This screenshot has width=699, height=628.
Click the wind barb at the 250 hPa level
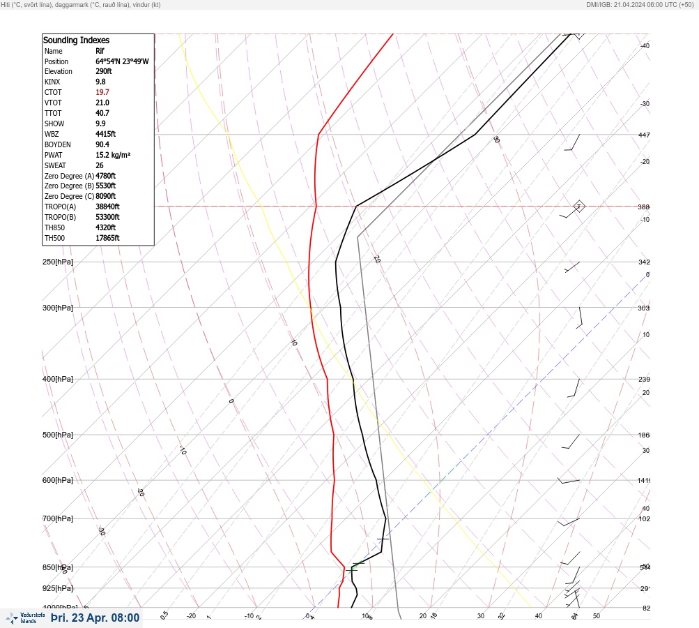572,267
